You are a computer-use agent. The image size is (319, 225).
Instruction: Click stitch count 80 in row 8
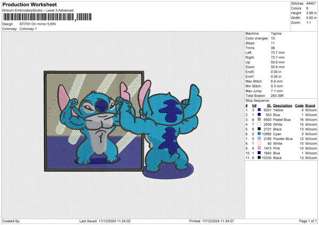point(270,144)
